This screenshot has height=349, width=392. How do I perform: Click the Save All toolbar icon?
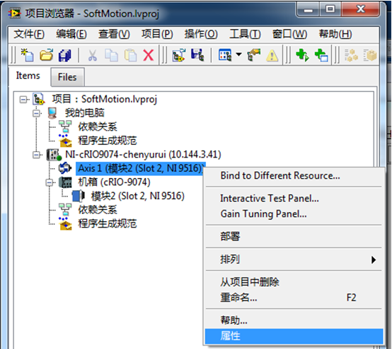(65, 55)
